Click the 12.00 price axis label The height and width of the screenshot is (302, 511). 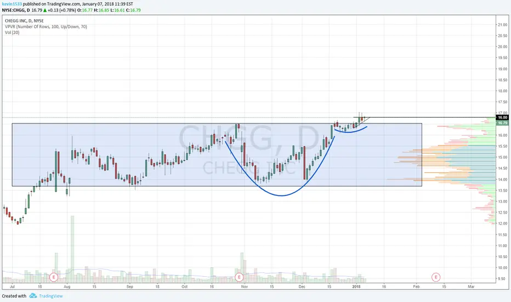(503, 223)
